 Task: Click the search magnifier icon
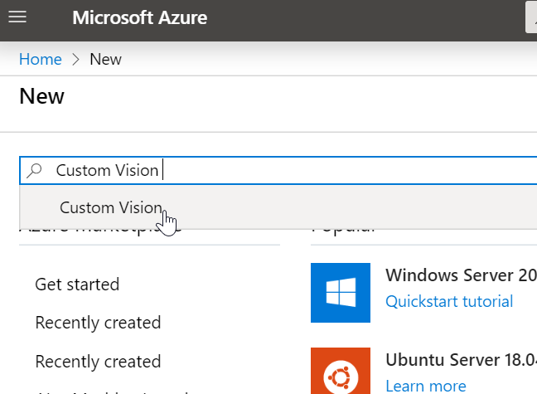[34, 170]
